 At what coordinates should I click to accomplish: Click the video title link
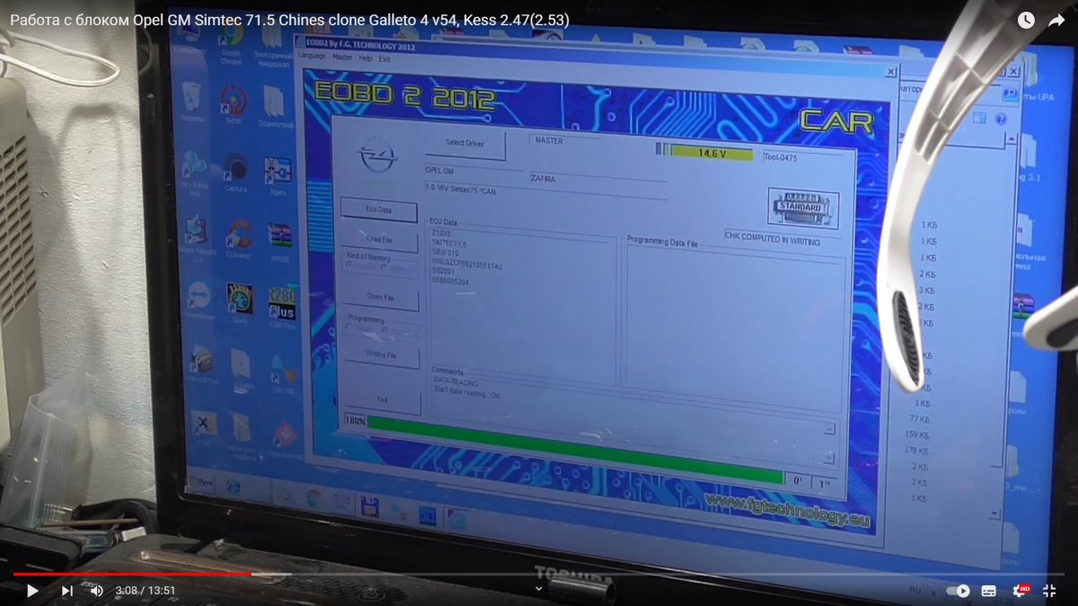(289, 20)
